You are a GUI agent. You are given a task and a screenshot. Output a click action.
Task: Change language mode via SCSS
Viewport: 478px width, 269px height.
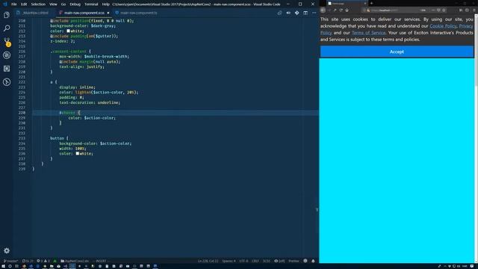[x=267, y=261]
